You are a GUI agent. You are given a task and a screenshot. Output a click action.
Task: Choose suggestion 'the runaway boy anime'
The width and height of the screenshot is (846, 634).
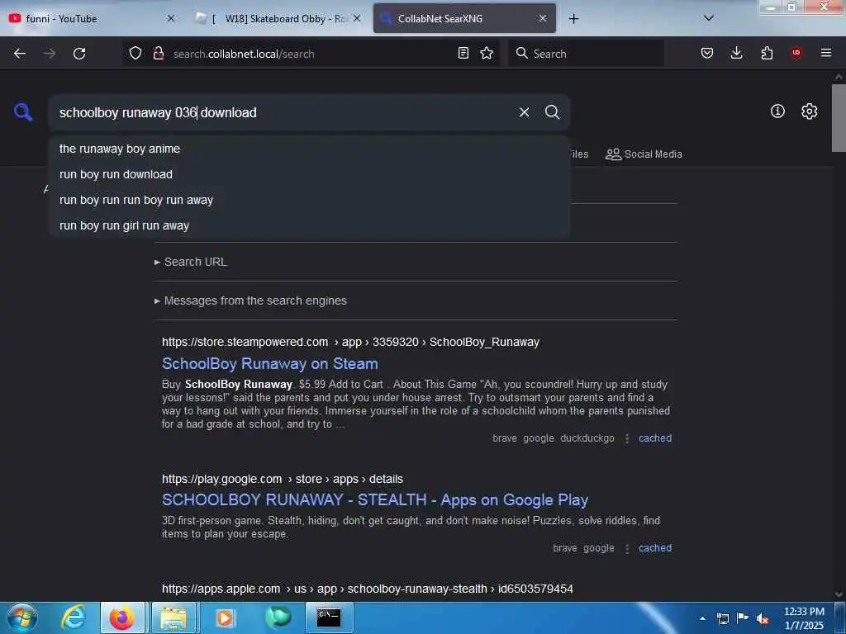[309, 149]
